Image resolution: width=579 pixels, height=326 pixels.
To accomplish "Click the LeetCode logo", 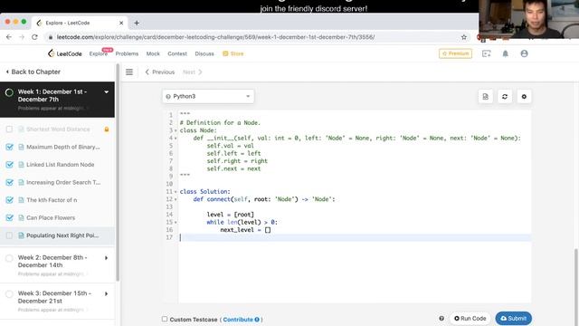I will pyautogui.click(x=64, y=53).
